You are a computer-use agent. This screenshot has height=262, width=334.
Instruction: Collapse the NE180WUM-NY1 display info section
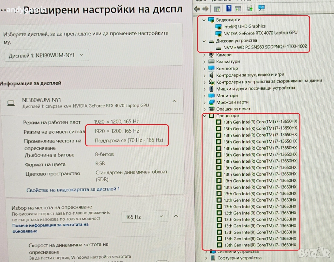[174, 101]
